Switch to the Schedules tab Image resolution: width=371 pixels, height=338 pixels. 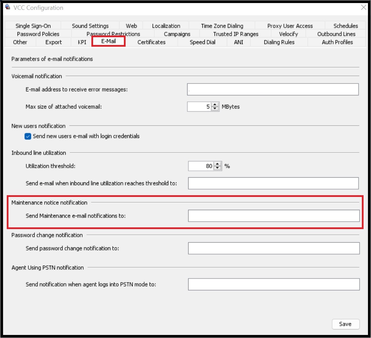pos(346,26)
